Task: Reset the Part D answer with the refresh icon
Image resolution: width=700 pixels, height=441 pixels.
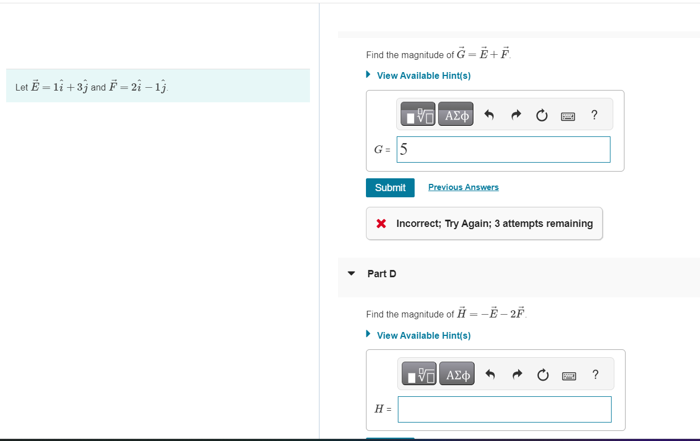Action: [x=542, y=374]
